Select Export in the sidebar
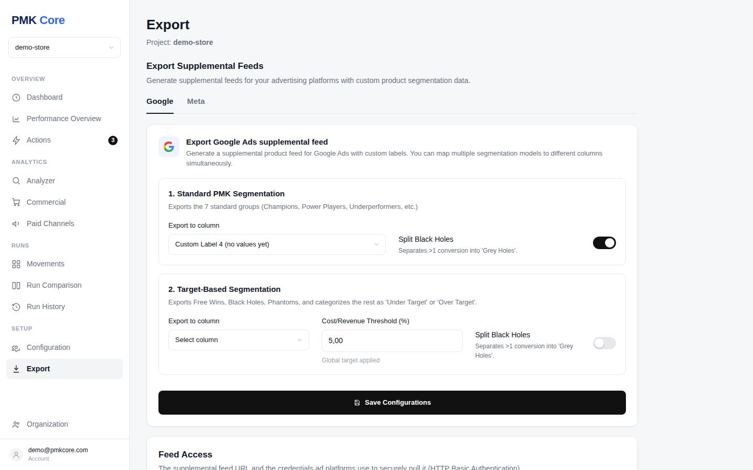 tap(64, 369)
